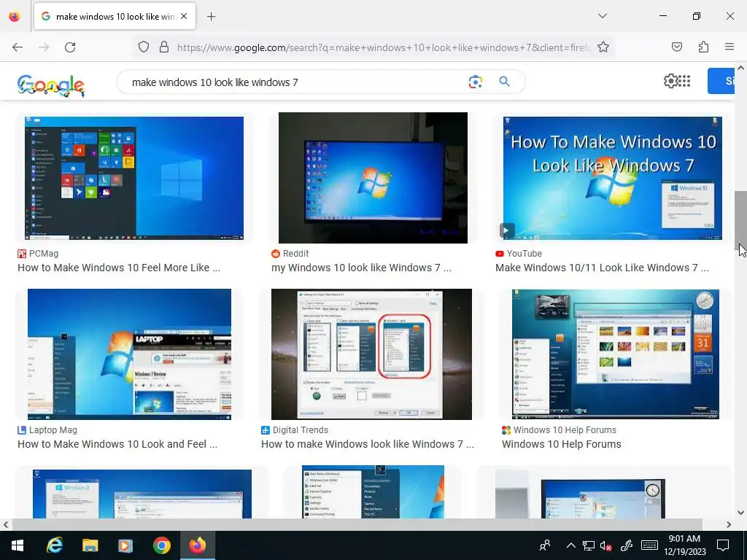747x560 pixels.
Task: Open tracking protection shield icon
Action: pos(144,47)
